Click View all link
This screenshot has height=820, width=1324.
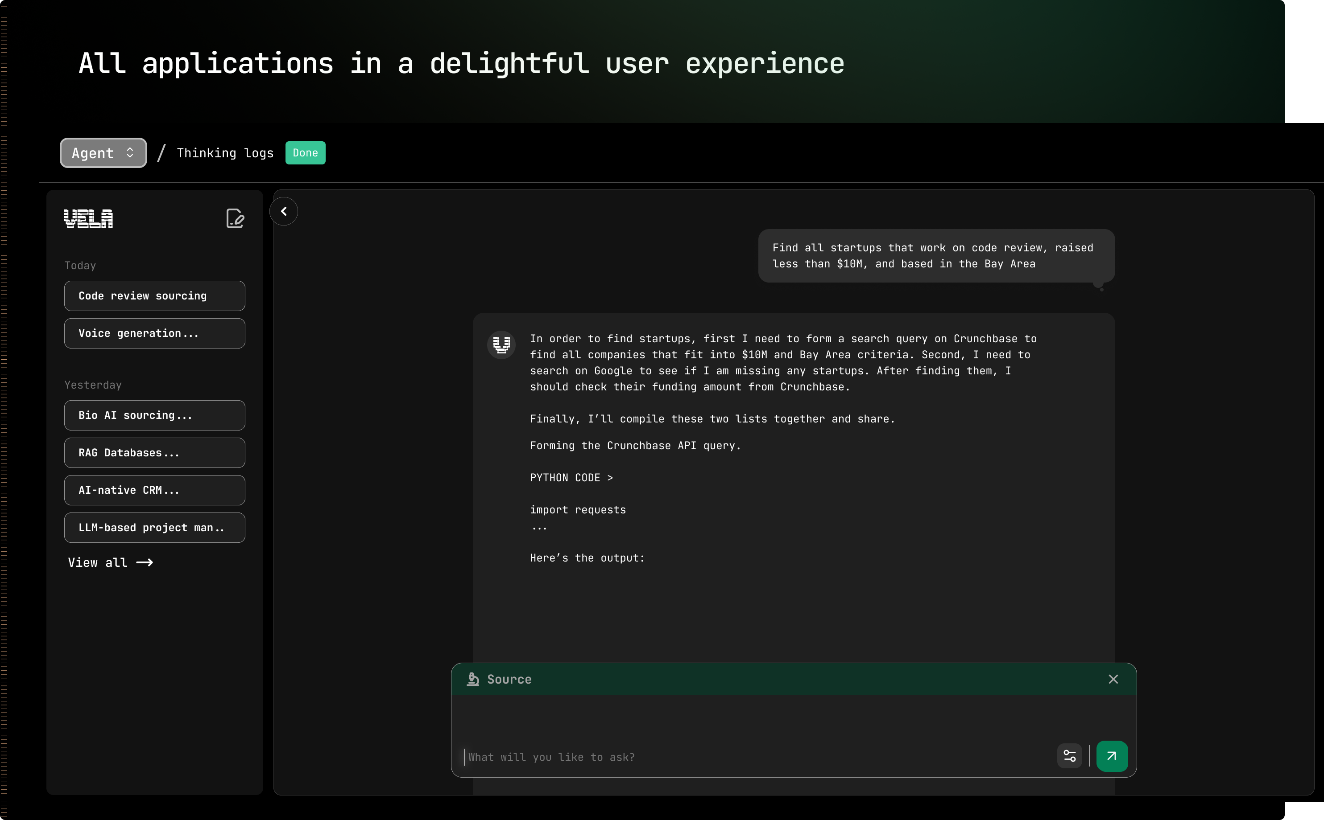point(110,562)
